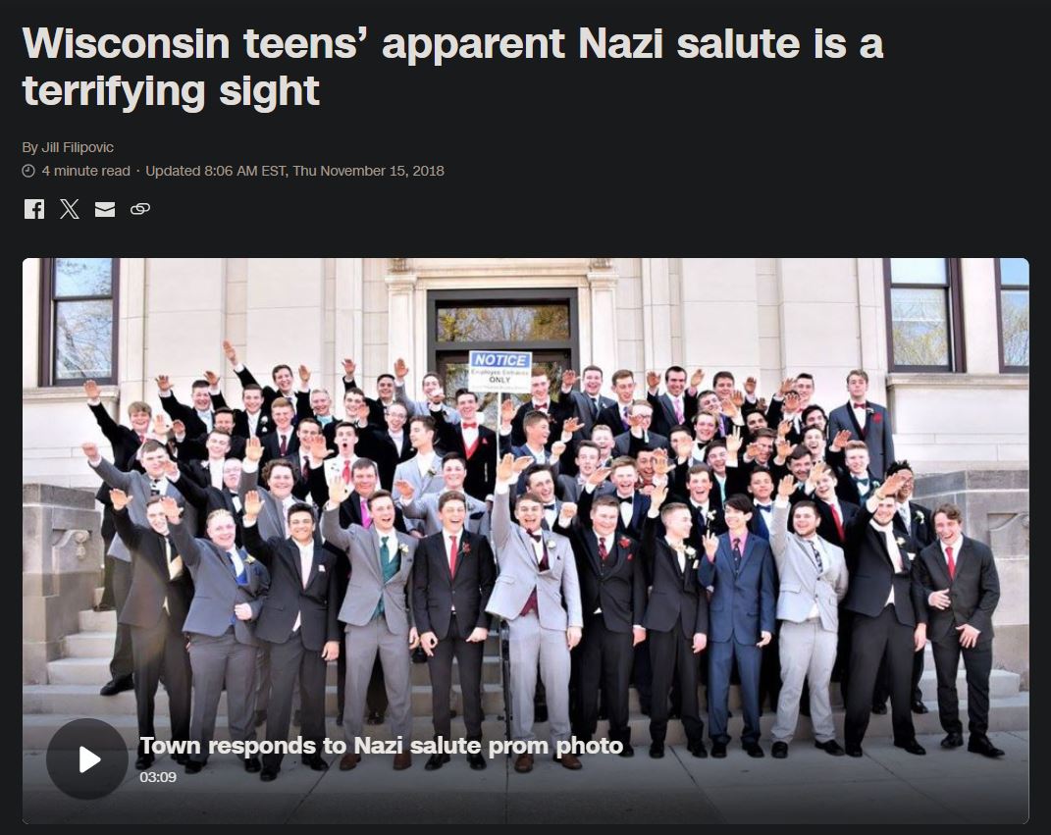Open author Jill Filipovic's profile

click(78, 147)
